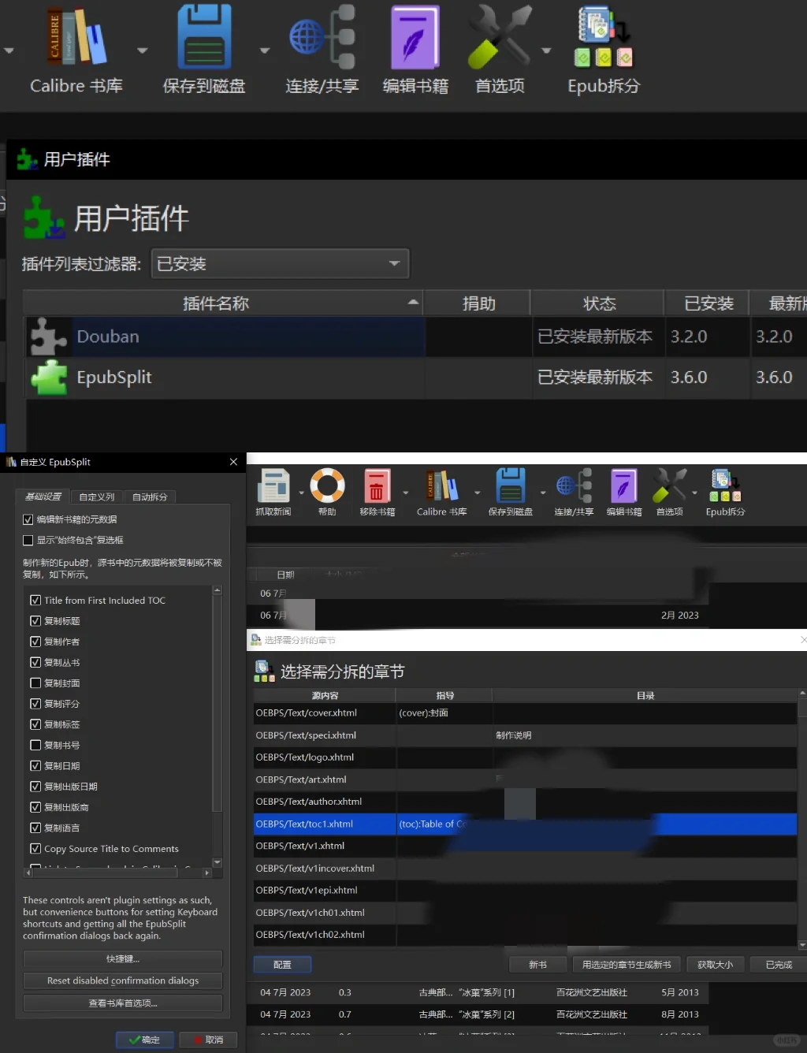
Task: Toggle Copy Source Title to Comments checkbox
Action: 35,849
